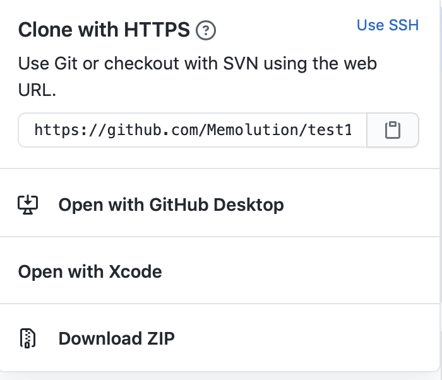Image resolution: width=442 pixels, height=380 pixels.
Task: Click the ZIP file archive icon
Action: click(28, 338)
